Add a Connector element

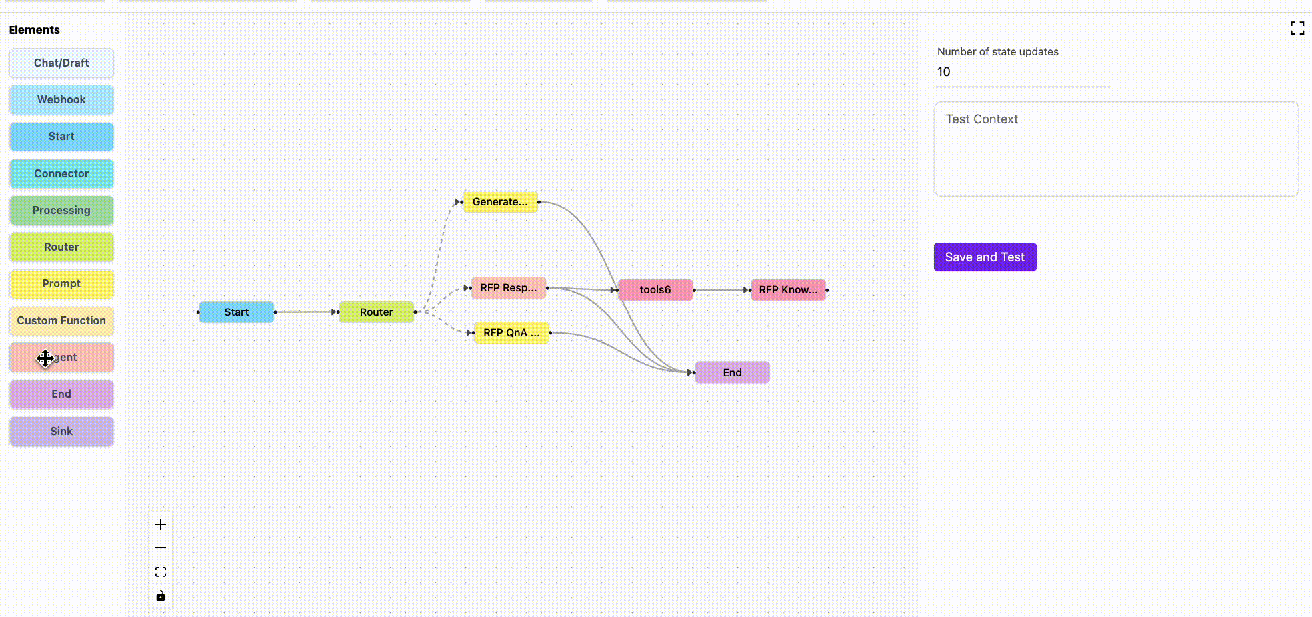pyautogui.click(x=61, y=173)
